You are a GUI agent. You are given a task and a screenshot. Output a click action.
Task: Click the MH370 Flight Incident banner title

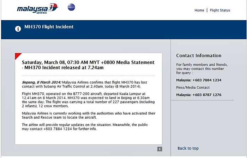49,27
